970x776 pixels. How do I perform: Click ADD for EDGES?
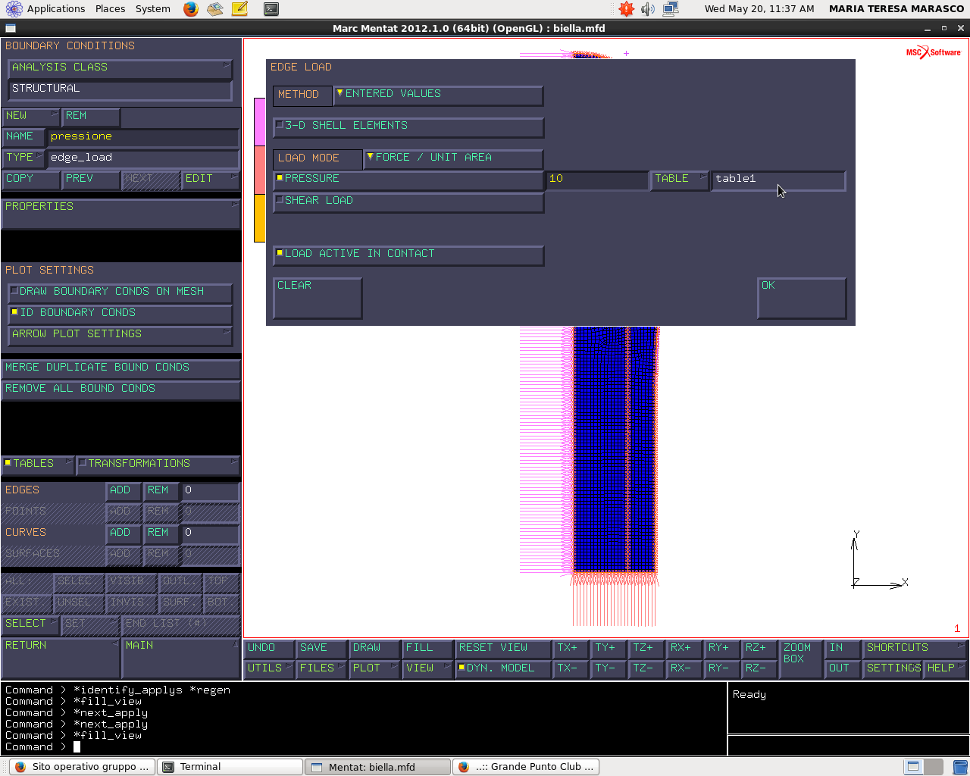(123, 491)
